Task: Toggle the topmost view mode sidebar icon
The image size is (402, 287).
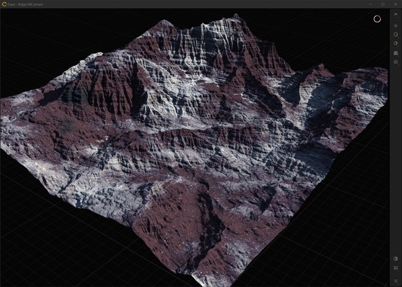Action: [396, 14]
